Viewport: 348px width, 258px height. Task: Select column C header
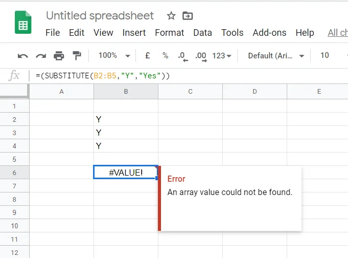190,92
